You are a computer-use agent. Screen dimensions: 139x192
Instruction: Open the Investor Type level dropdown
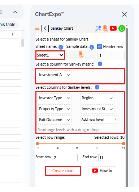(x=55, y=98)
